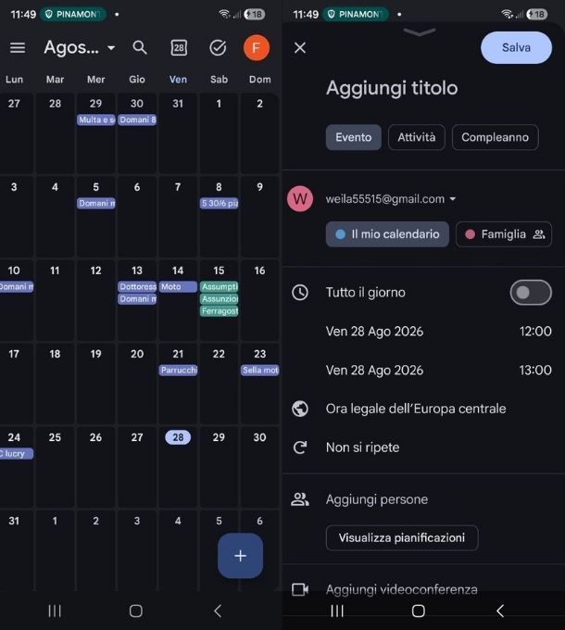The width and height of the screenshot is (565, 630).
Task: Tap the repeat arrow icon
Action: pos(300,447)
